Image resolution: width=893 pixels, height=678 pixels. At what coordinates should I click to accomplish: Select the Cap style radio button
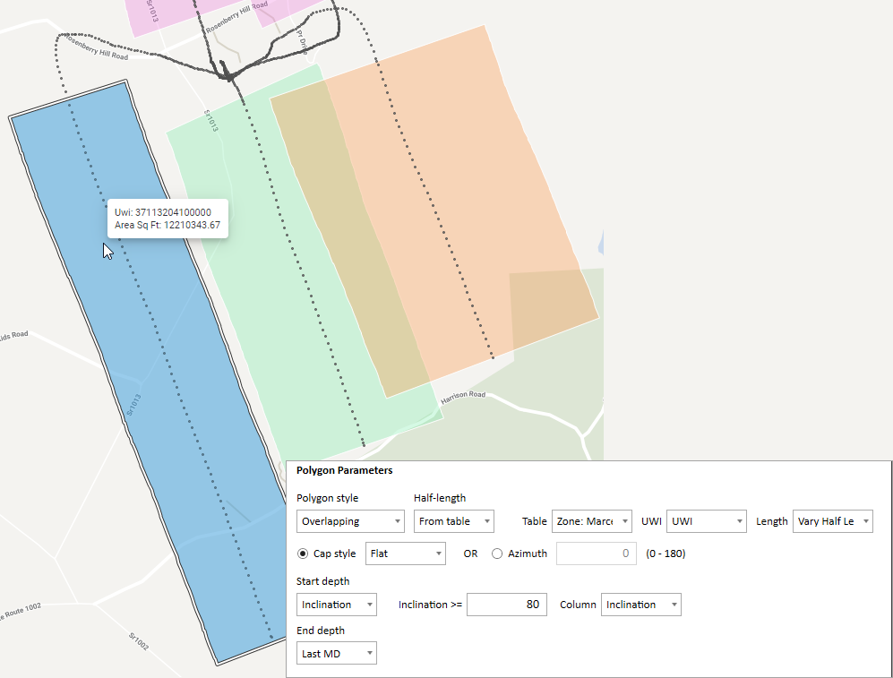pyautogui.click(x=303, y=554)
